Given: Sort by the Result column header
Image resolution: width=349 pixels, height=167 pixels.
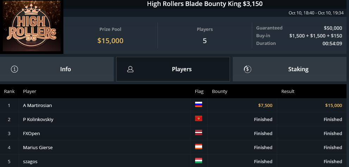Looking at the screenshot, I should point(288,91).
